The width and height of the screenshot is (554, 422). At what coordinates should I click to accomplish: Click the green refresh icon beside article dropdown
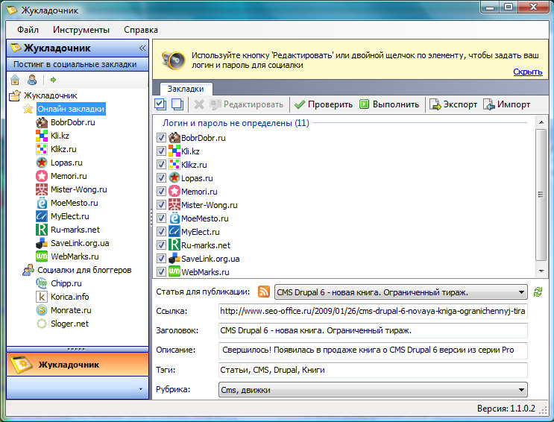(x=538, y=292)
